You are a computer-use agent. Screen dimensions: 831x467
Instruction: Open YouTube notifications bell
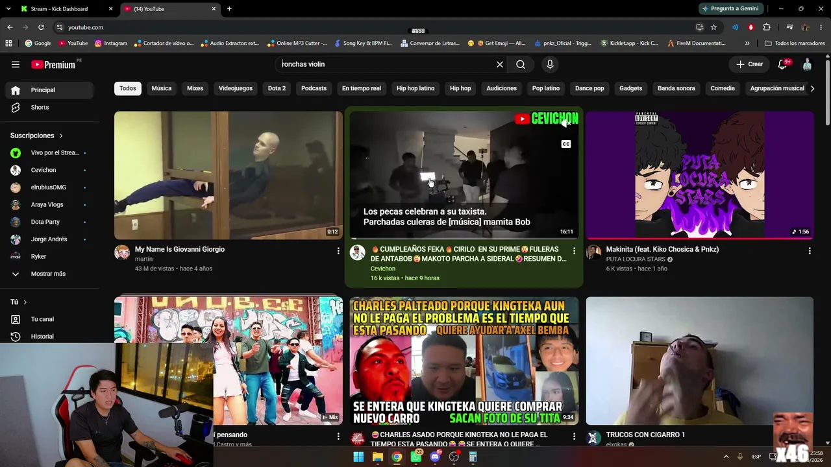pos(783,64)
